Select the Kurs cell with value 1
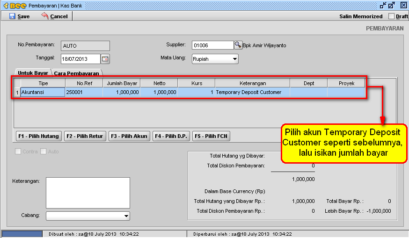The height and width of the screenshot is (238, 409). pos(196,92)
